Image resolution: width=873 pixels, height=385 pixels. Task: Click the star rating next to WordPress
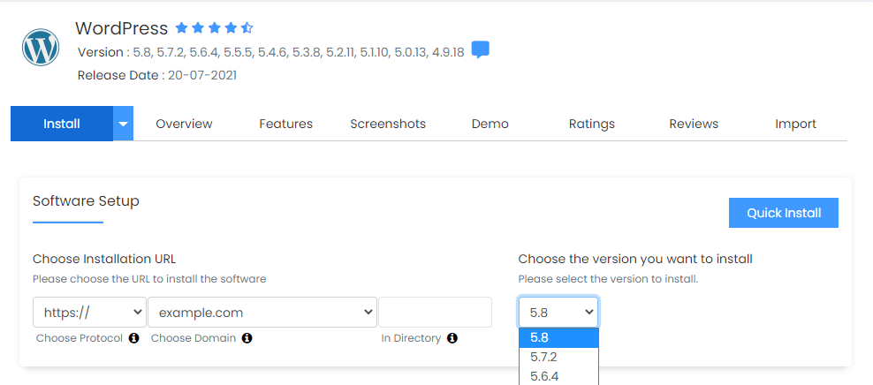click(215, 28)
